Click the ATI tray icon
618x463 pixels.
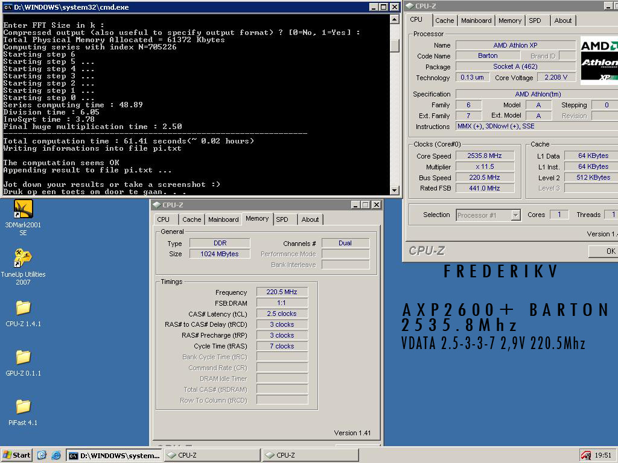pos(586,456)
